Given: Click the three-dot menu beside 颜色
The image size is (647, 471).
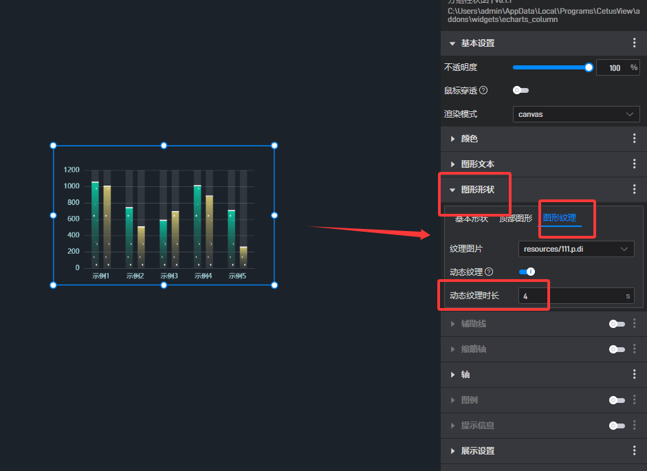Looking at the screenshot, I should (634, 139).
